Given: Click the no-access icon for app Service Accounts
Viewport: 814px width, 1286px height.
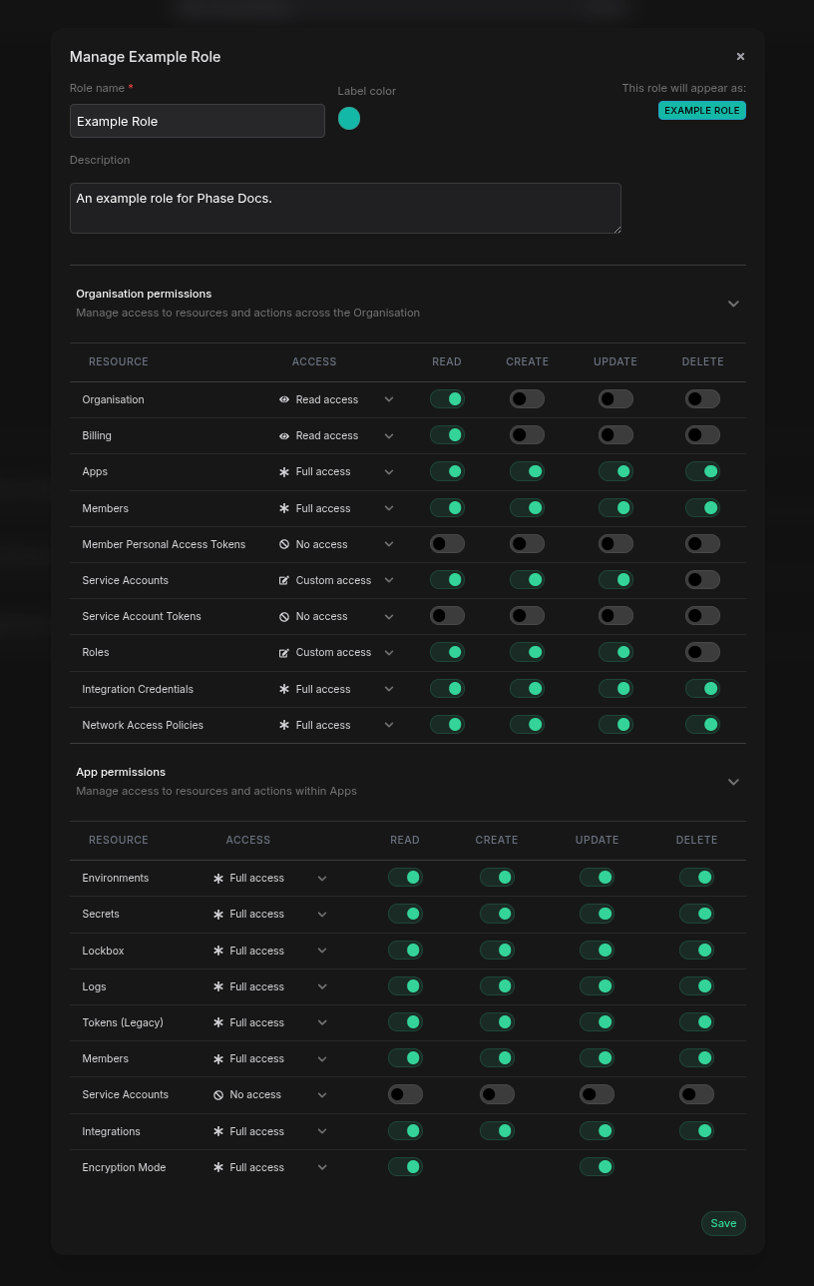Looking at the screenshot, I should (x=218, y=1095).
